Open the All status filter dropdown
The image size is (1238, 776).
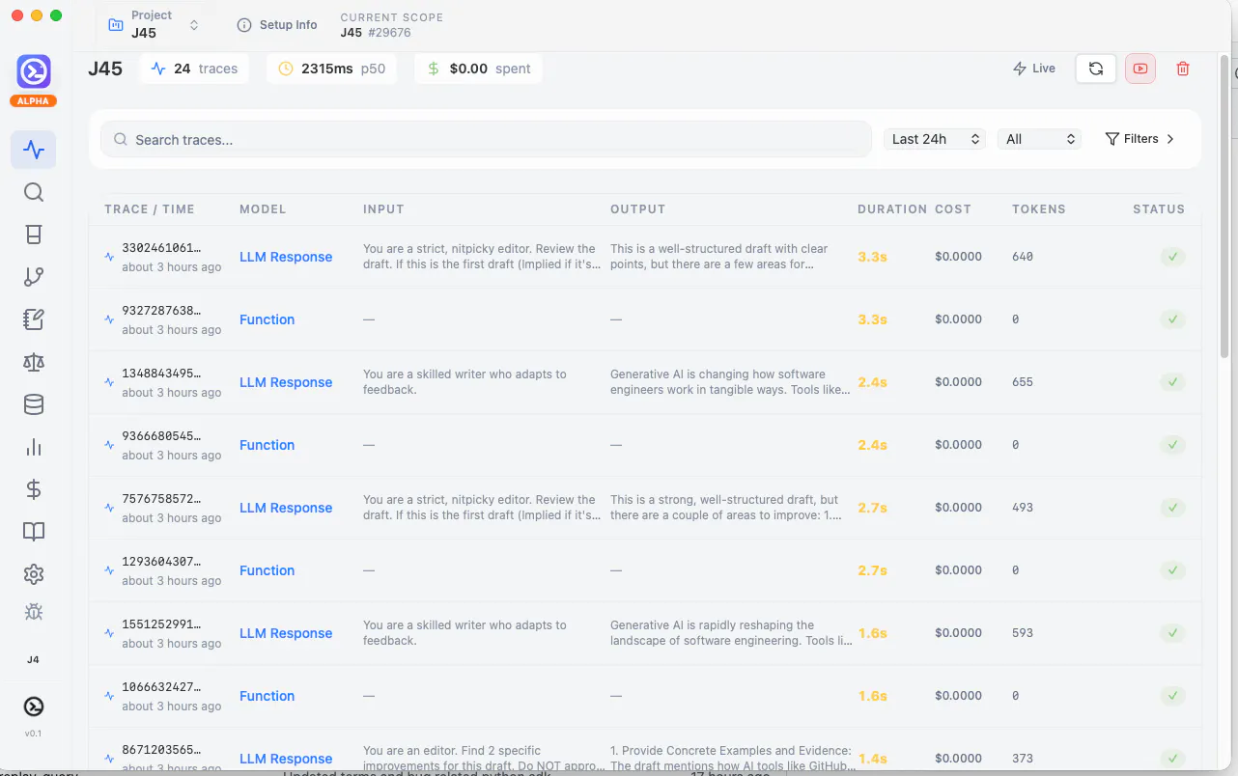[1039, 139]
